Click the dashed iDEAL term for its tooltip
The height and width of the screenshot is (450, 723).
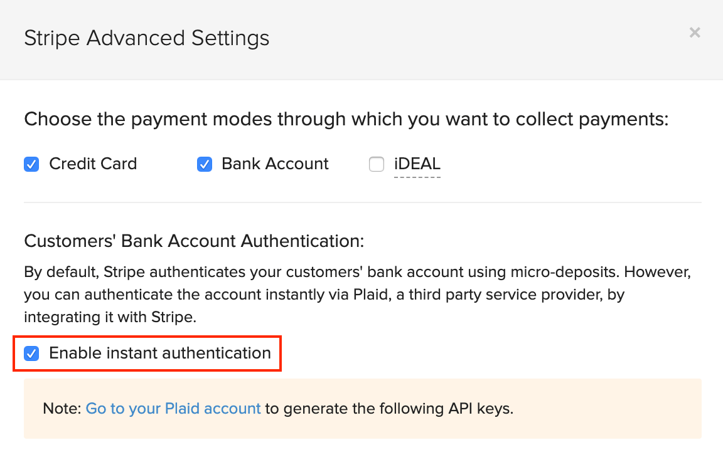417,164
